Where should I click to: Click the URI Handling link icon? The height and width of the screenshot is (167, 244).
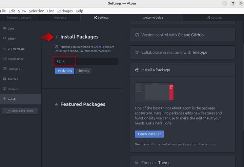pyautogui.click(x=4, y=49)
